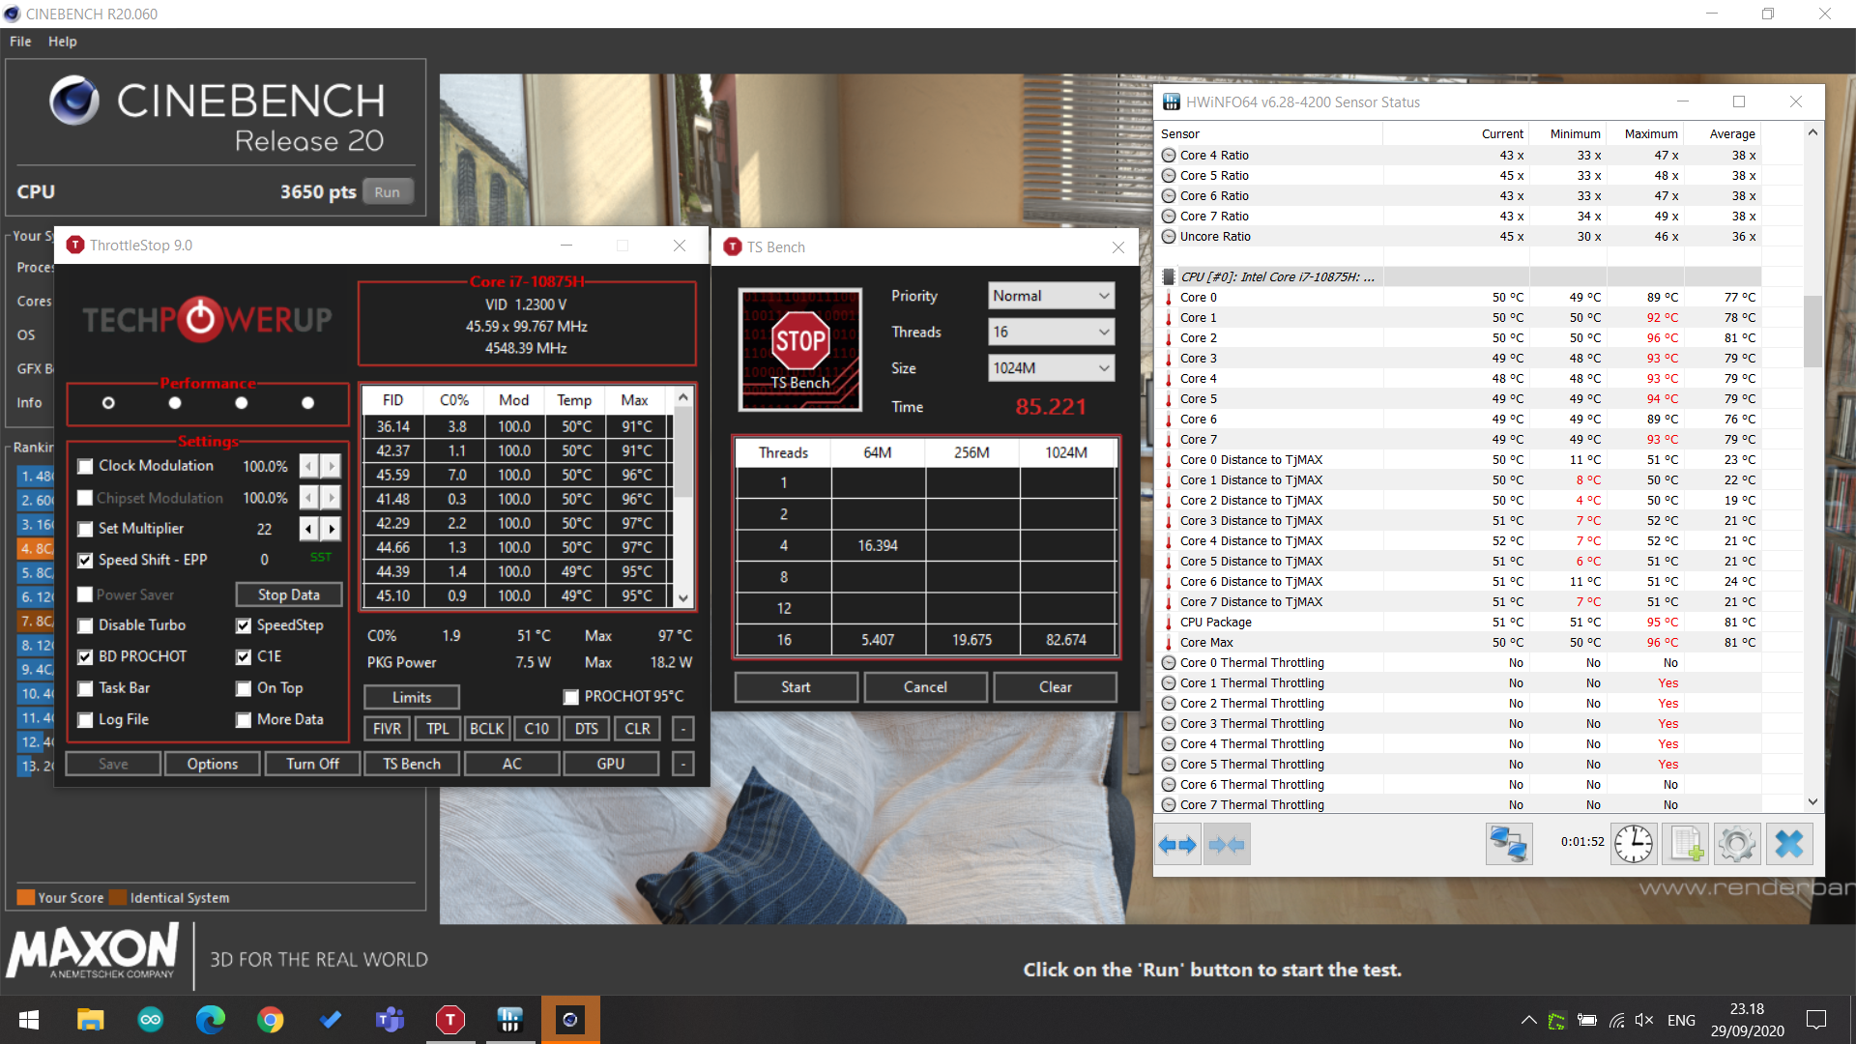Screen dimensions: 1856x1044
Task: Select first Performance profile radio button
Action: 108,403
